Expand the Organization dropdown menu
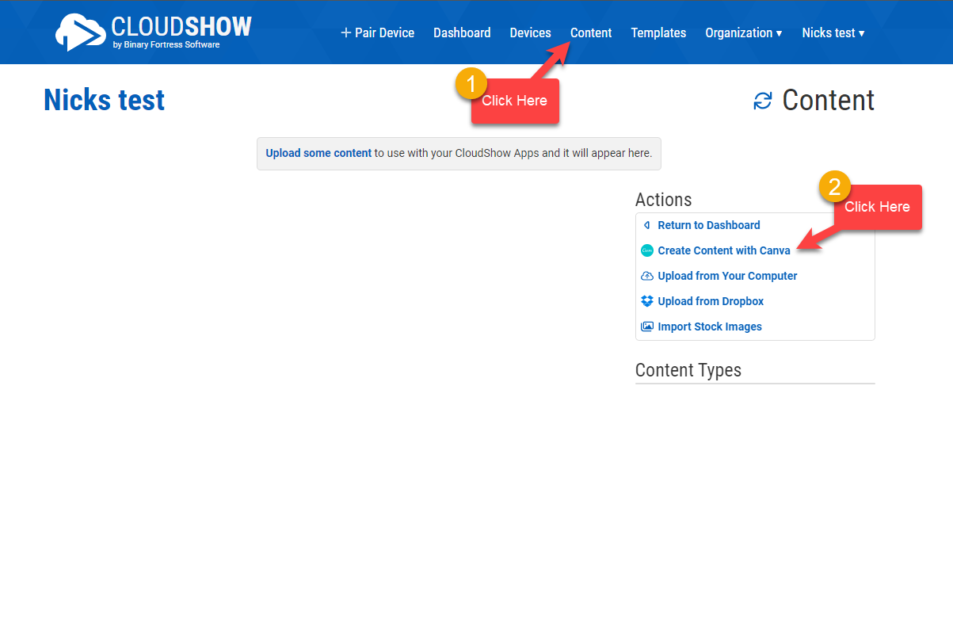 click(743, 33)
